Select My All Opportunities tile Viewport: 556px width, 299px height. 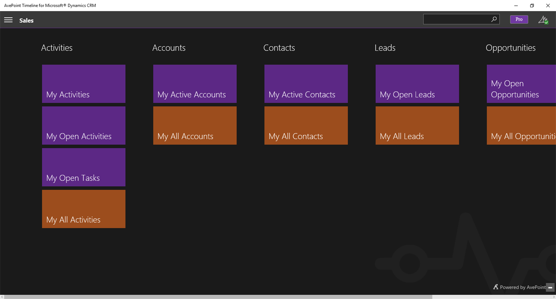point(521,125)
